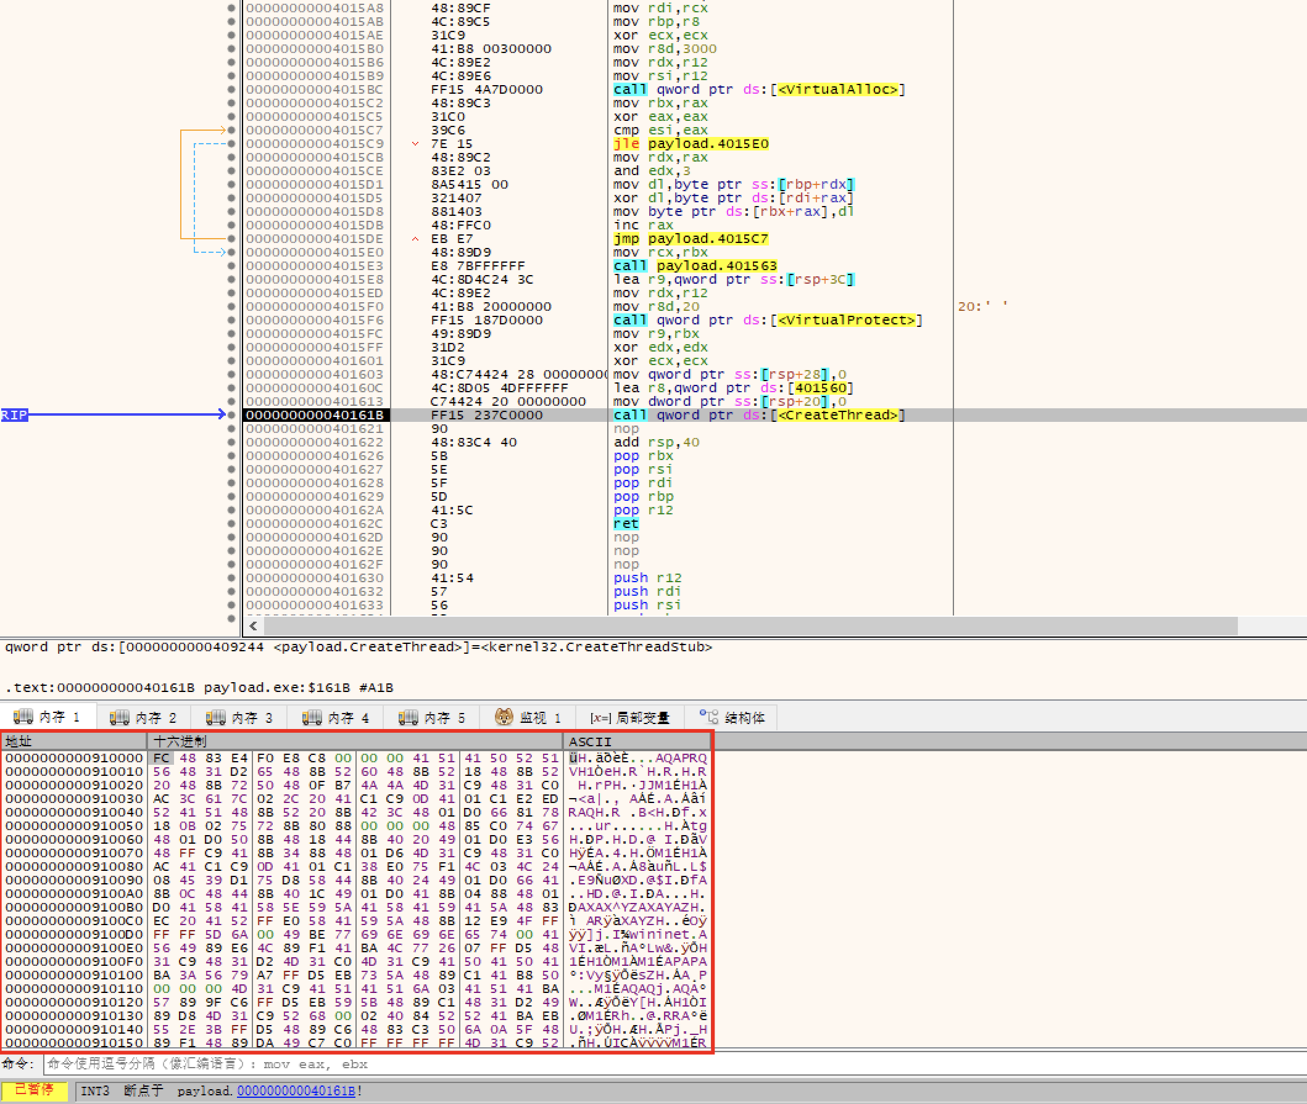
Task: Toggle breakpoint dot at address 40161B
Action: point(231,415)
